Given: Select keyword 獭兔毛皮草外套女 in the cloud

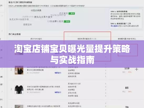Looking at the screenshot, I should coord(43,17).
